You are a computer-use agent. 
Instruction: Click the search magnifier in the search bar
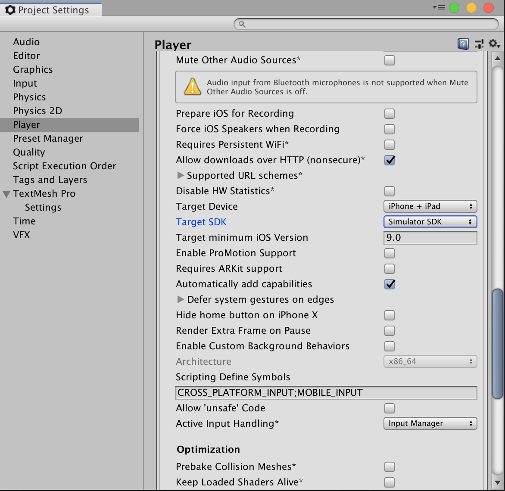tap(242, 24)
